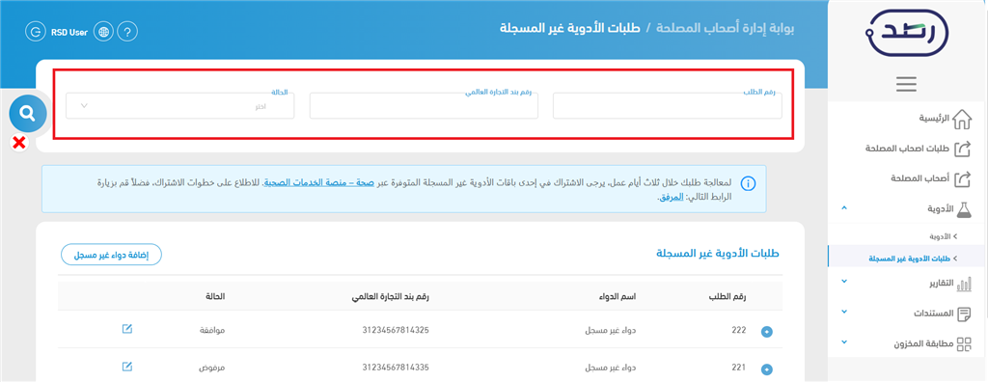Edit request 222 with the pencil icon

click(126, 328)
